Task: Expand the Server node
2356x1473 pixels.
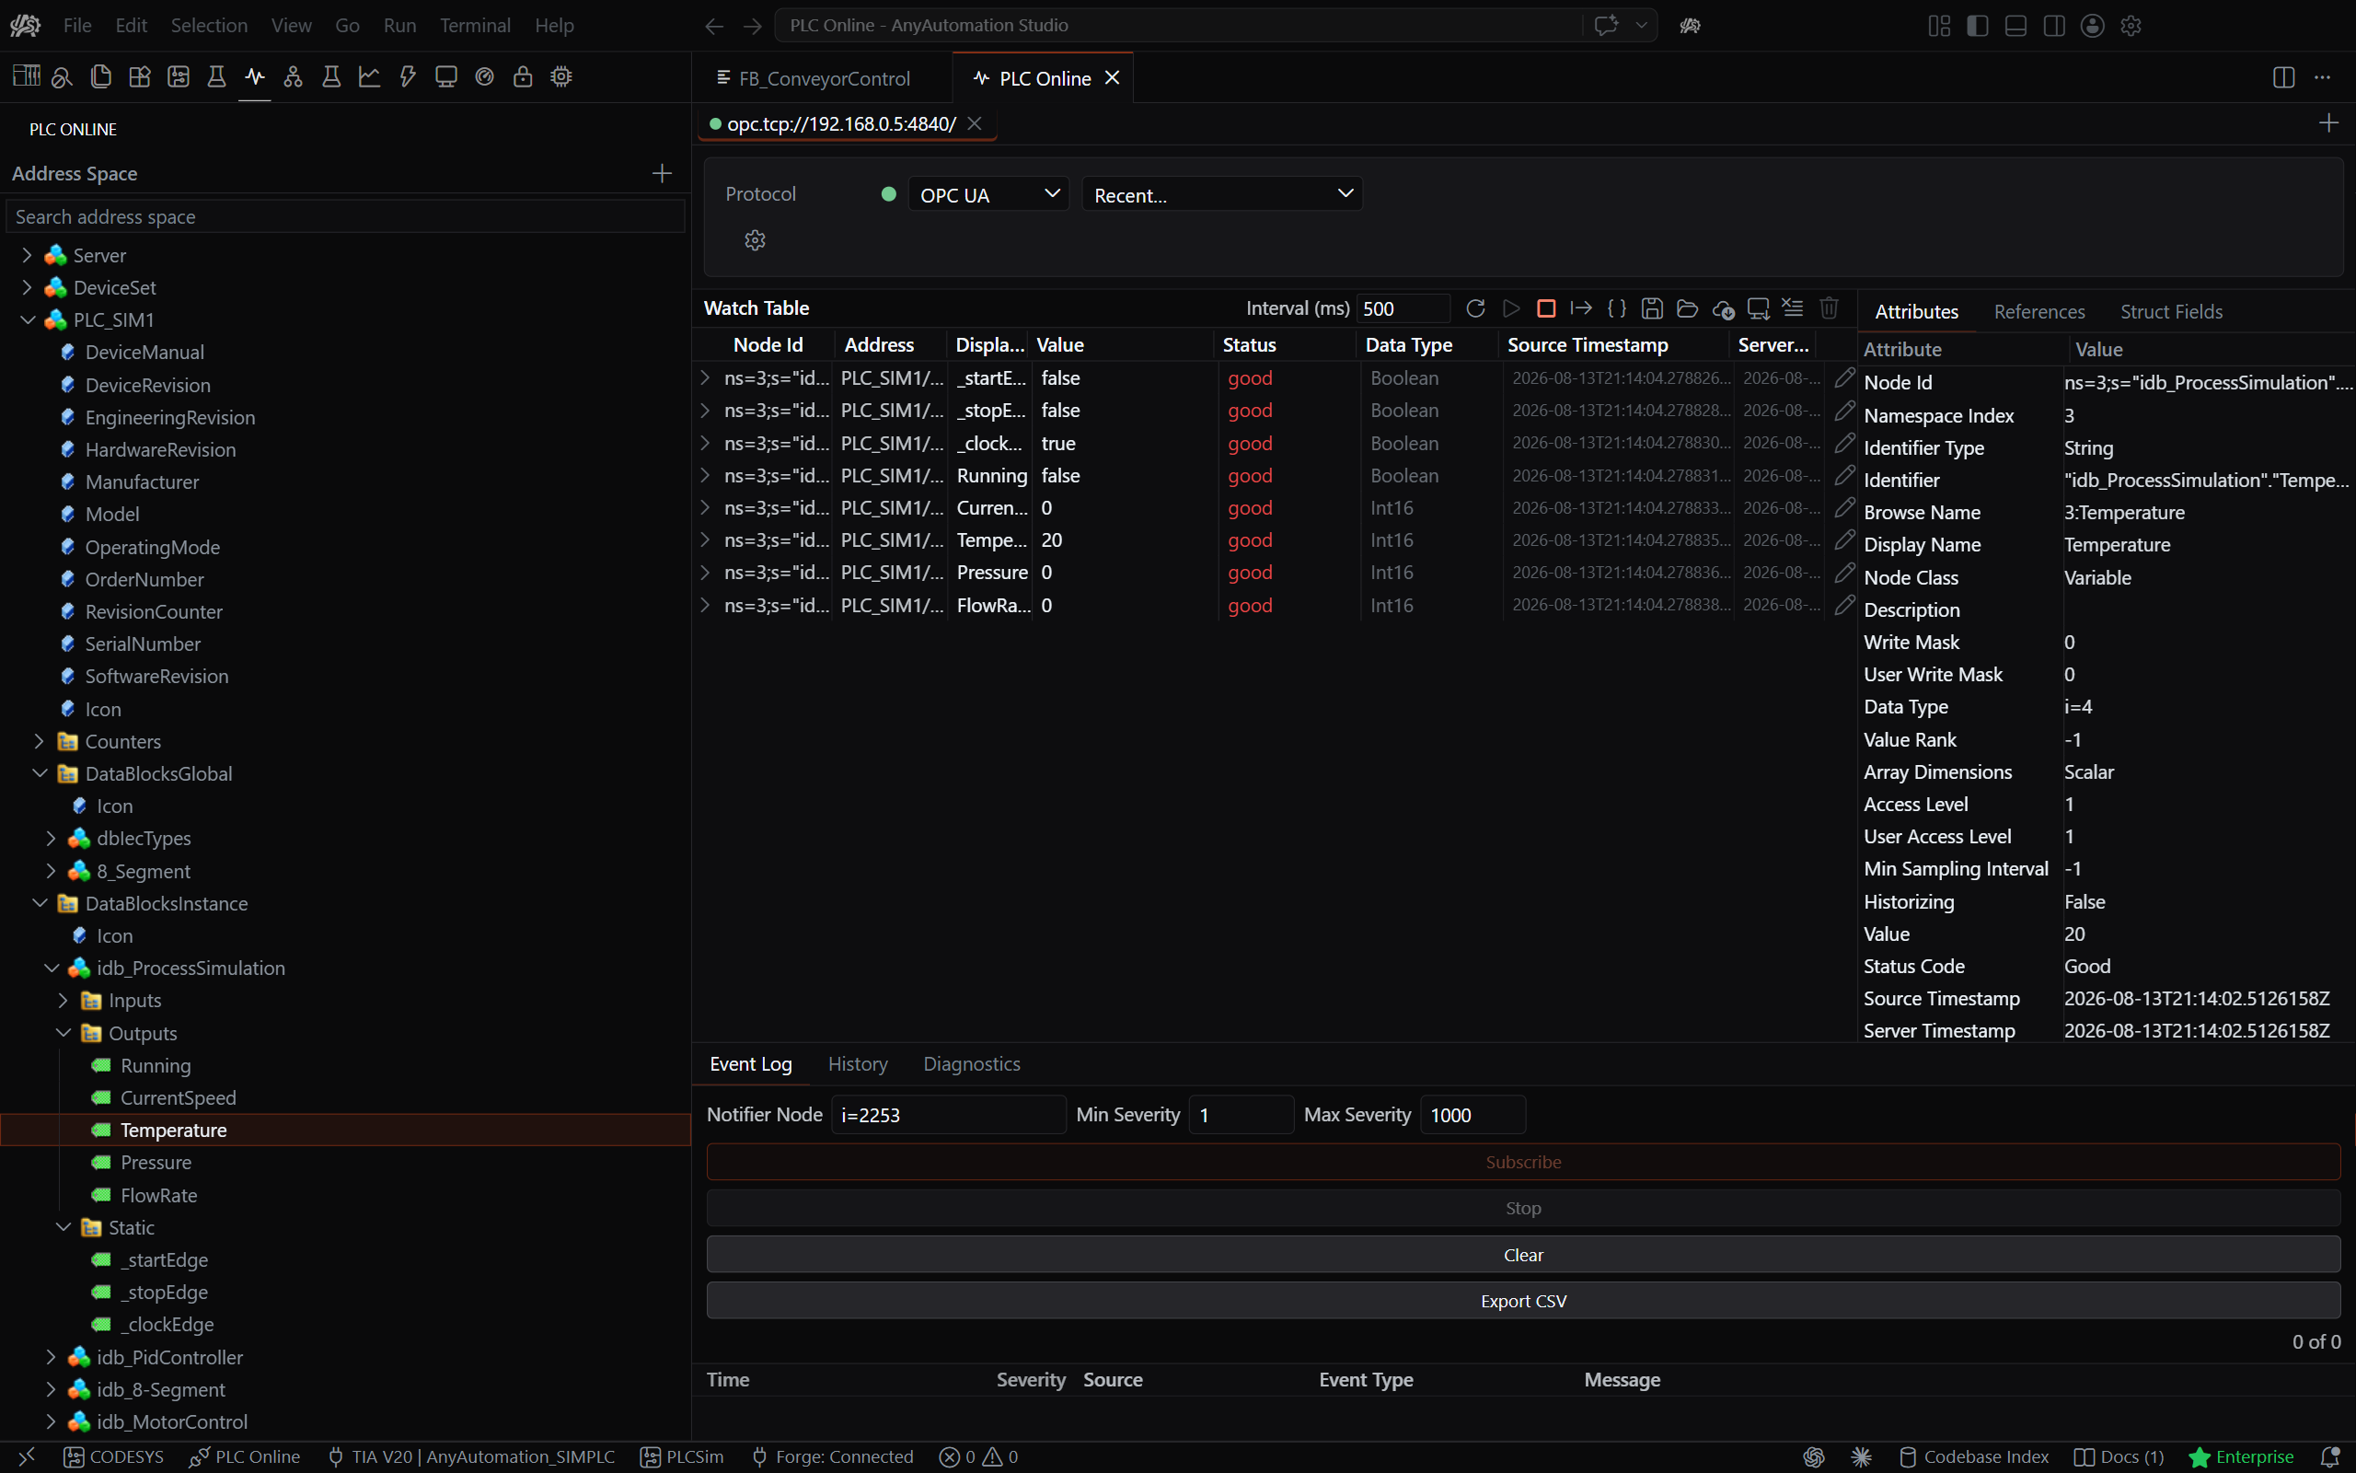Action: pos(28,255)
